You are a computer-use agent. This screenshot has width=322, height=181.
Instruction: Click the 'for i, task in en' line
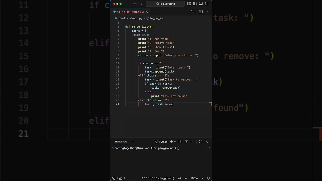159,104
